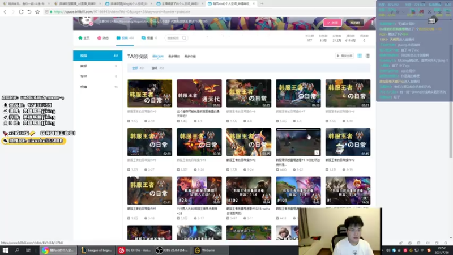The height and width of the screenshot is (255, 453).
Task: Open video thumbnail with duration 02:31
Action: click(348, 93)
